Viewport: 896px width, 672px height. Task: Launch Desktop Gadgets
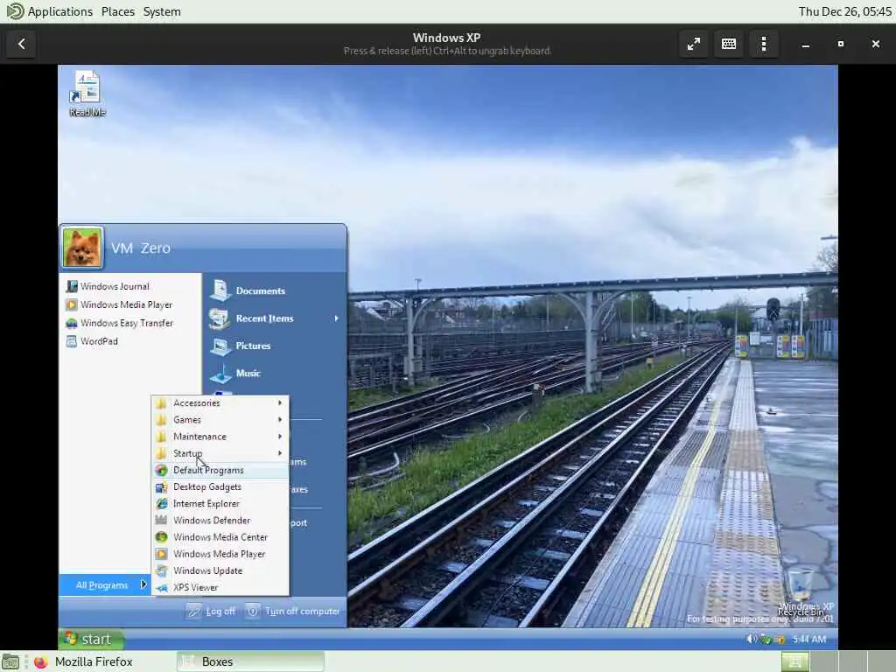[x=220, y=486]
